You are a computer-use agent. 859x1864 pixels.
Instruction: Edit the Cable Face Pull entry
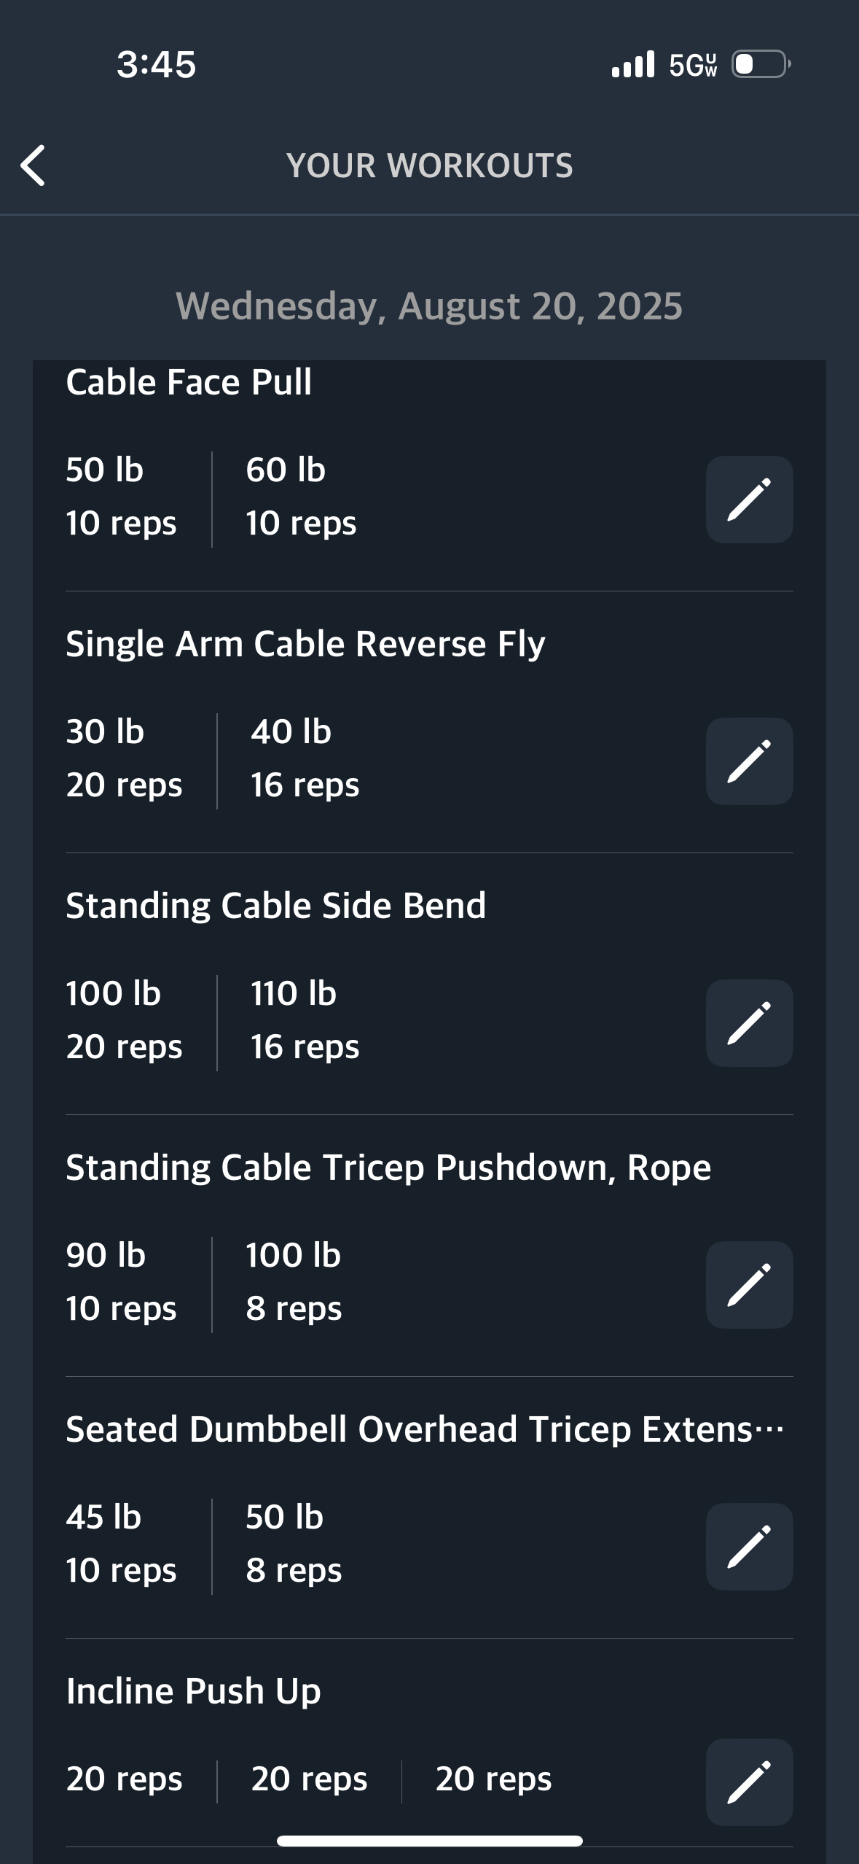pos(749,500)
